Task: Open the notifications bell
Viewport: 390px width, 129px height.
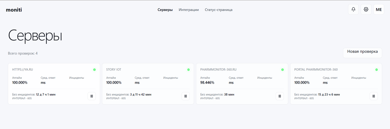Action: 353,9
